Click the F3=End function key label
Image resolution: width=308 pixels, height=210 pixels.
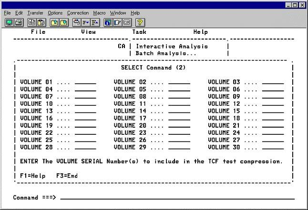click(67, 175)
